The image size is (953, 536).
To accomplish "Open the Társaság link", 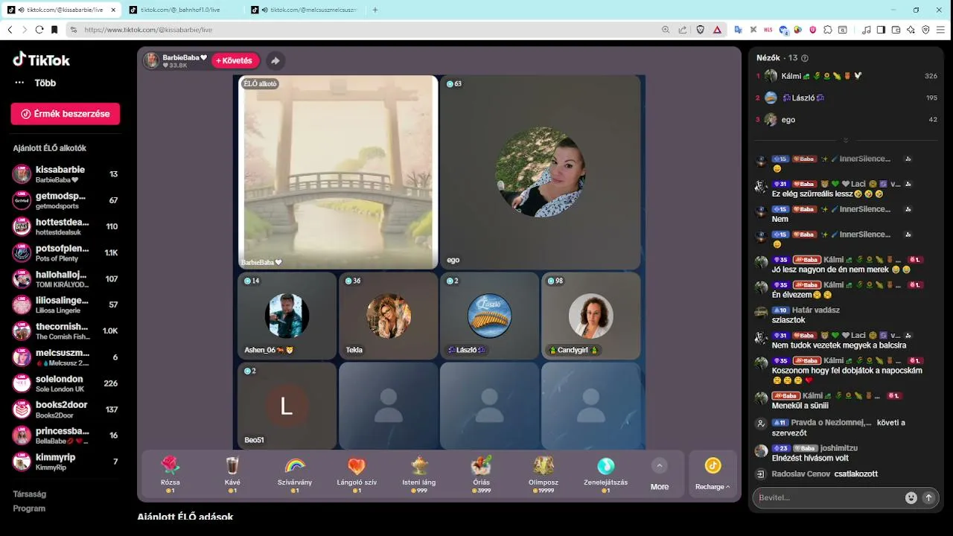I will [x=30, y=494].
